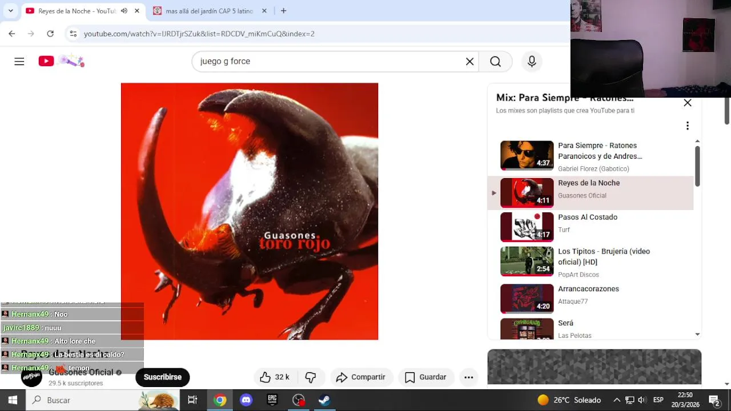This screenshot has height=411, width=731.
Task: Like the video with thumbs up
Action: coord(275,377)
